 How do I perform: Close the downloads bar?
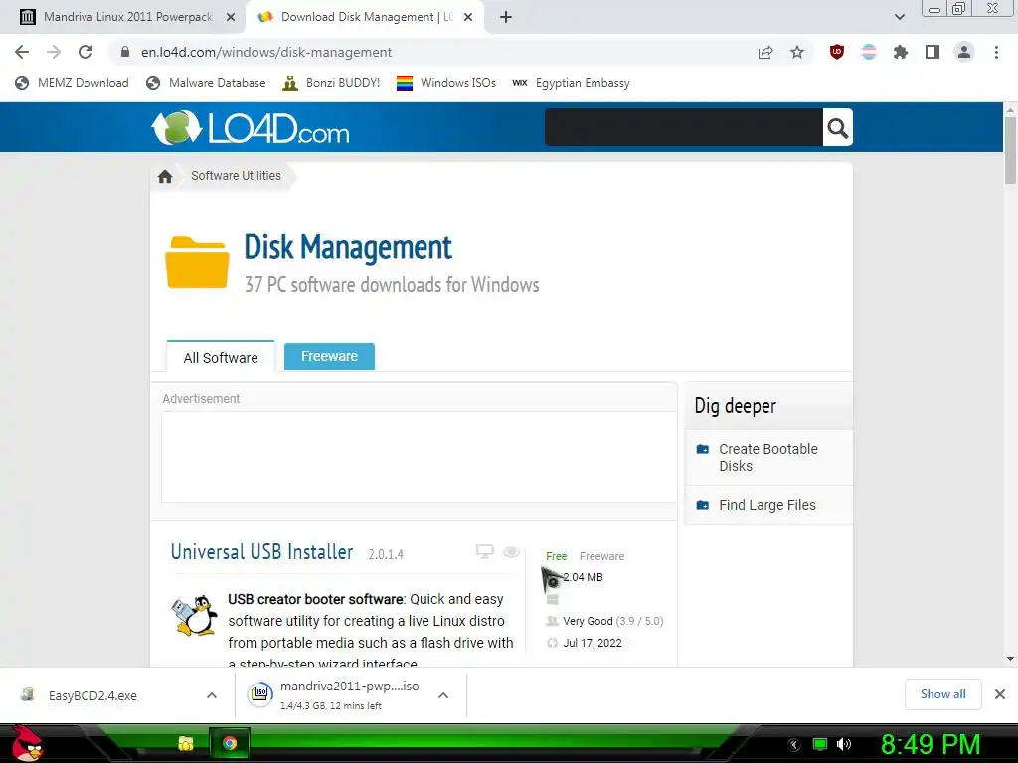pyautogui.click(x=1000, y=694)
